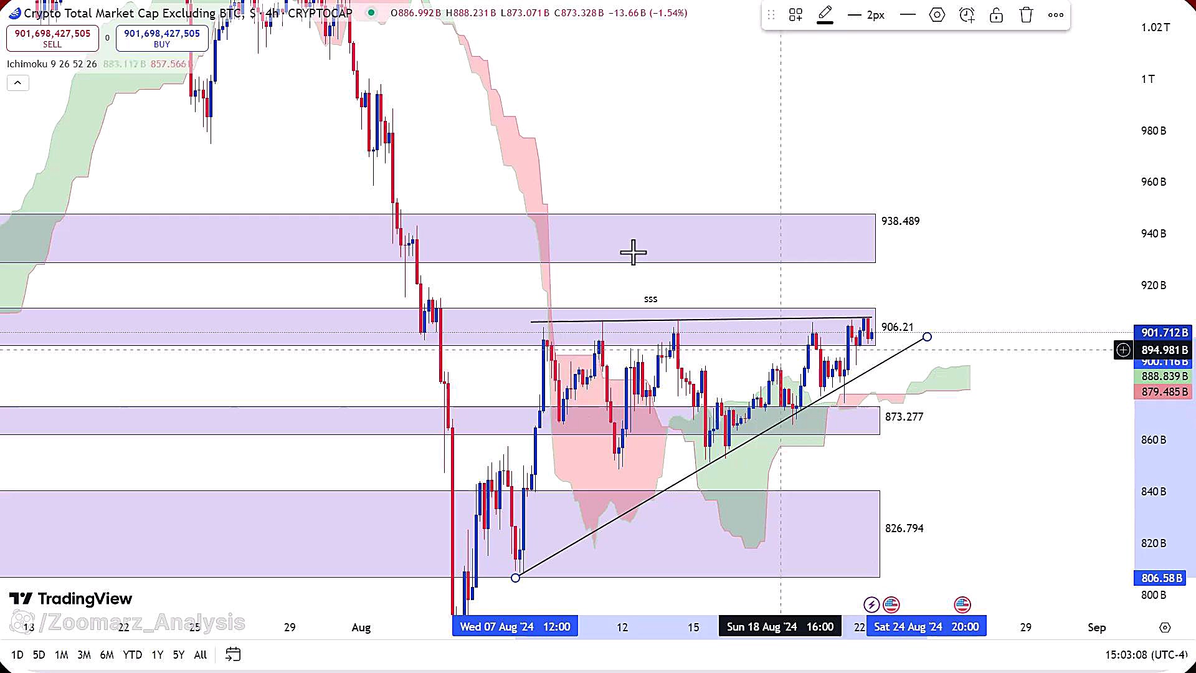Image resolution: width=1196 pixels, height=673 pixels.
Task: Click the 879.485B red price label
Action: (1164, 392)
